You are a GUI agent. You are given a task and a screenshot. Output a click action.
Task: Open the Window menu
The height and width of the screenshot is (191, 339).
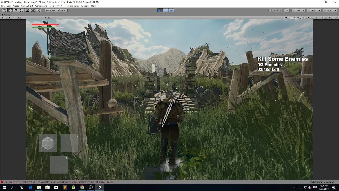[x=85, y=6]
